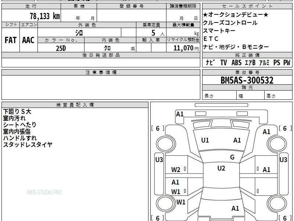Screen dimensions: 294x221
Task: Click the U1 mark on the hood
Action: (205, 140)
